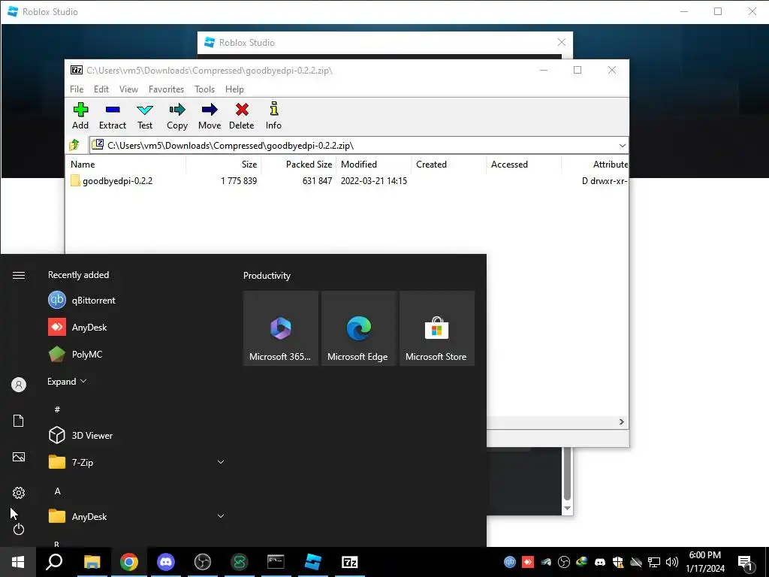Click the Power button in Start menu
The height and width of the screenshot is (577, 769).
19,529
